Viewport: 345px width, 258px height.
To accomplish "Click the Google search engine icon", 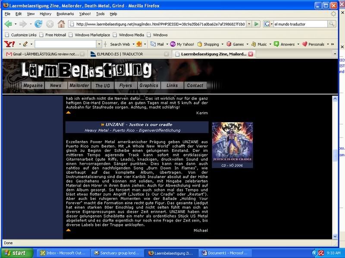I will (267, 24).
